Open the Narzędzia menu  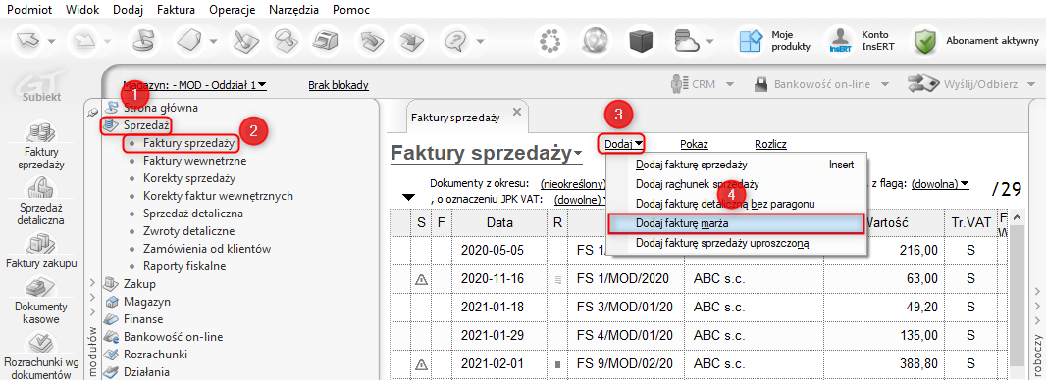pyautogui.click(x=292, y=10)
